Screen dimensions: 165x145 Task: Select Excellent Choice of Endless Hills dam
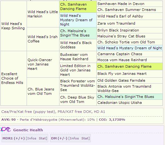pos(12,78)
